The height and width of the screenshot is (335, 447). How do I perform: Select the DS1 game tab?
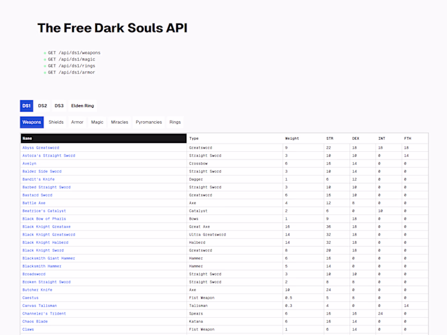[x=27, y=106]
